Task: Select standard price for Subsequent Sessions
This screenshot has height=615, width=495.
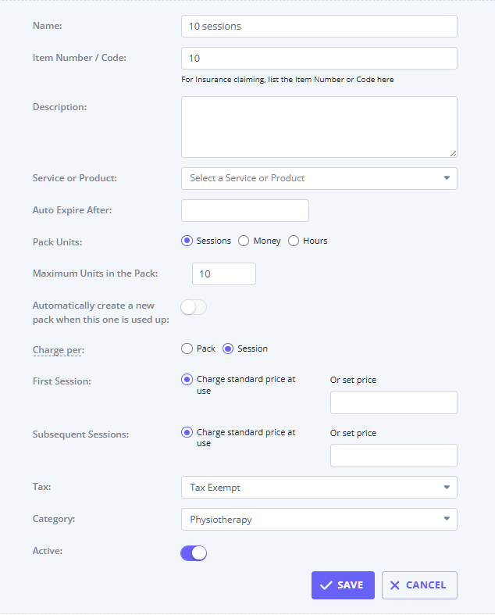Action: coord(187,432)
